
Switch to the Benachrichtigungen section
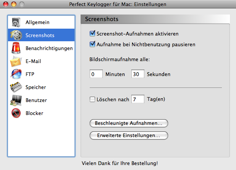click(x=41, y=48)
